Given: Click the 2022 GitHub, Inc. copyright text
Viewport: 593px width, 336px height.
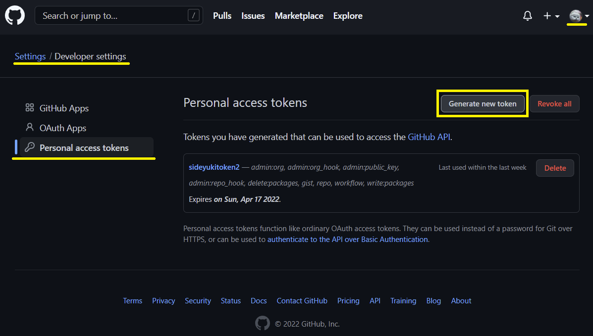Looking at the screenshot, I should click(307, 324).
